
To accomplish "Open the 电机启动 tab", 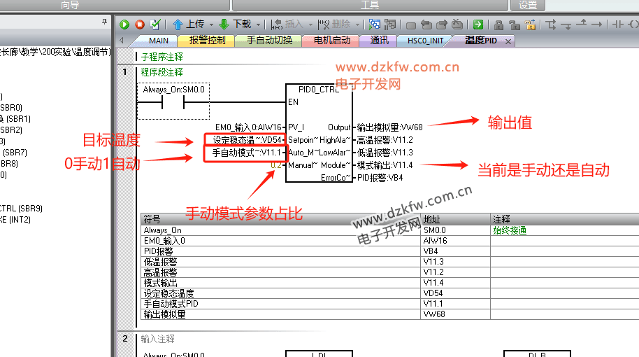I will point(331,41).
